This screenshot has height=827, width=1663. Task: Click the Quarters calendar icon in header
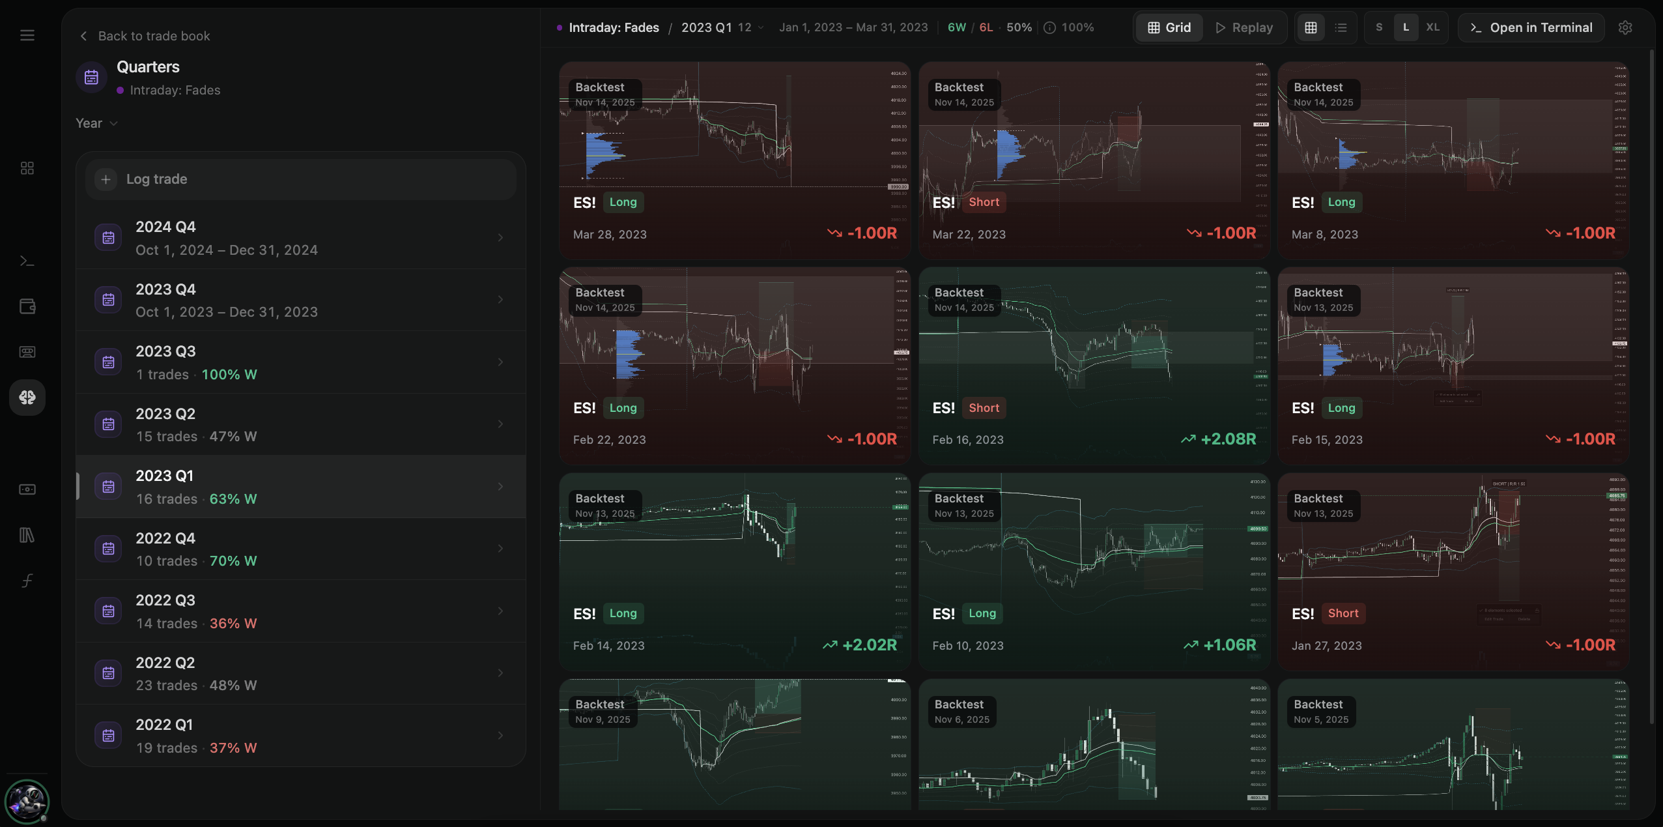coord(92,78)
